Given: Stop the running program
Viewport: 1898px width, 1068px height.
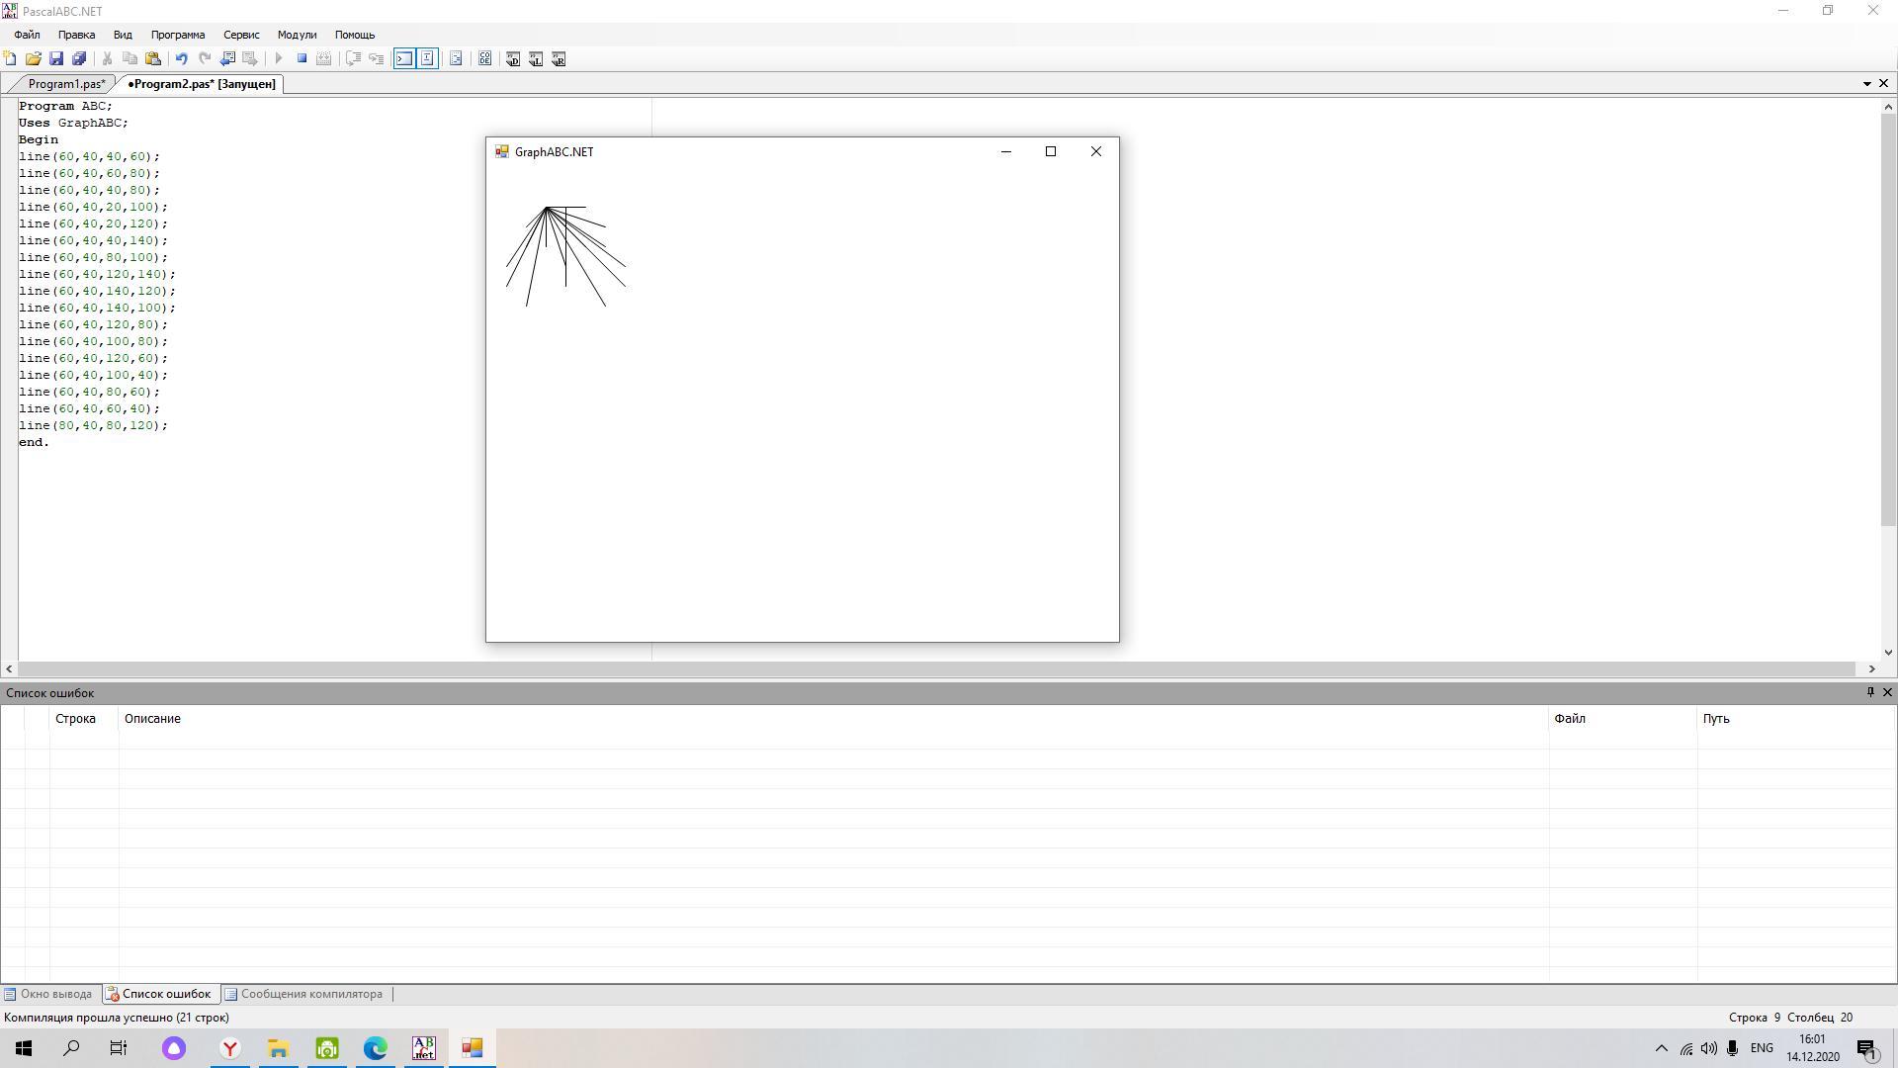Looking at the screenshot, I should click(x=302, y=59).
